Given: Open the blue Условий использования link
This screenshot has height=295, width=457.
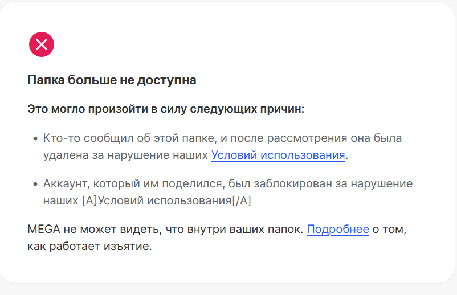Looking at the screenshot, I should click(278, 155).
